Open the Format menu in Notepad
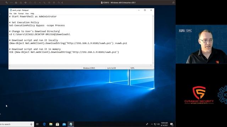 [x=21, y=13]
